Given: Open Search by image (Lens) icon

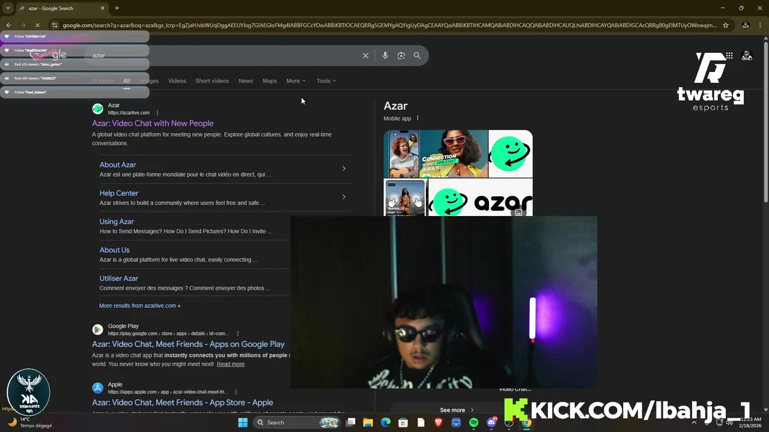Looking at the screenshot, I should (401, 55).
